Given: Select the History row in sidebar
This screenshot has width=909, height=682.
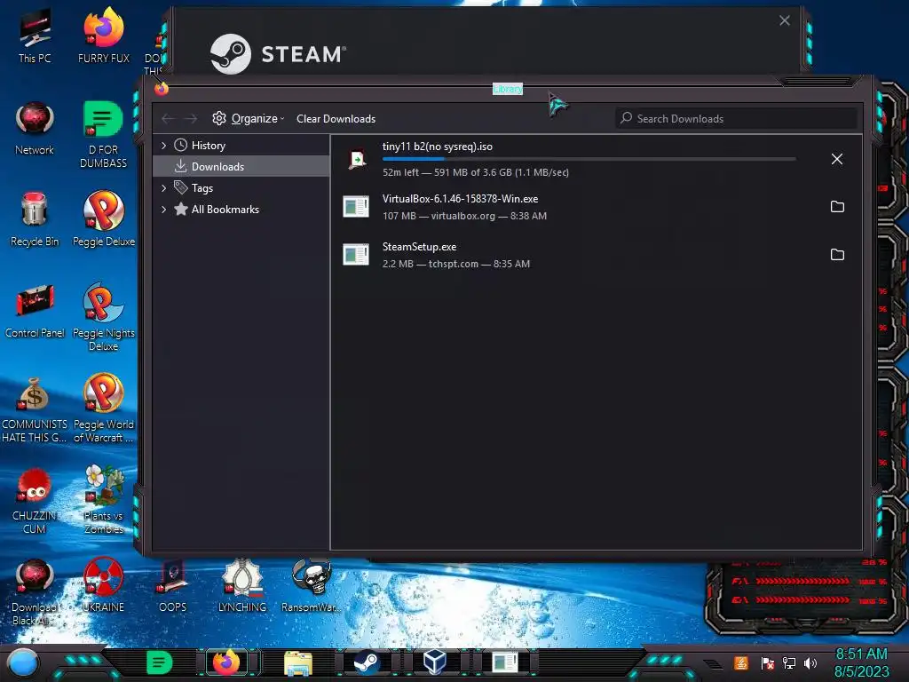Looking at the screenshot, I should (241, 145).
